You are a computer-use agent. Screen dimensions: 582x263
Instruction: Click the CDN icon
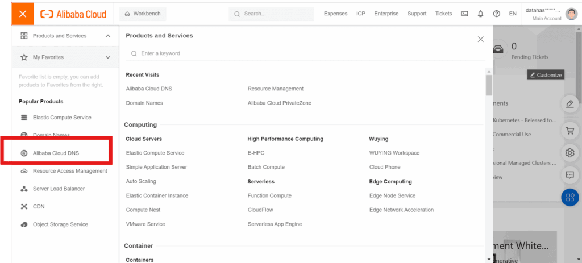(24, 207)
